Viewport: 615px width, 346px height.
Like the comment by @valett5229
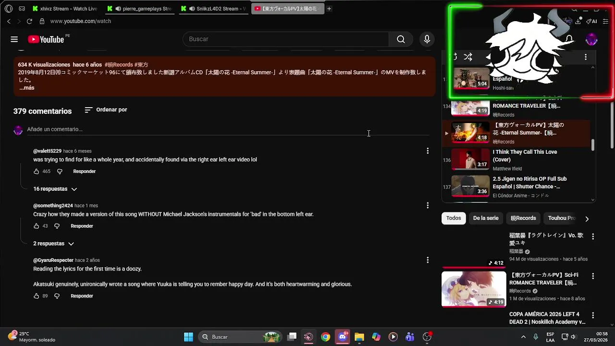[x=37, y=172]
